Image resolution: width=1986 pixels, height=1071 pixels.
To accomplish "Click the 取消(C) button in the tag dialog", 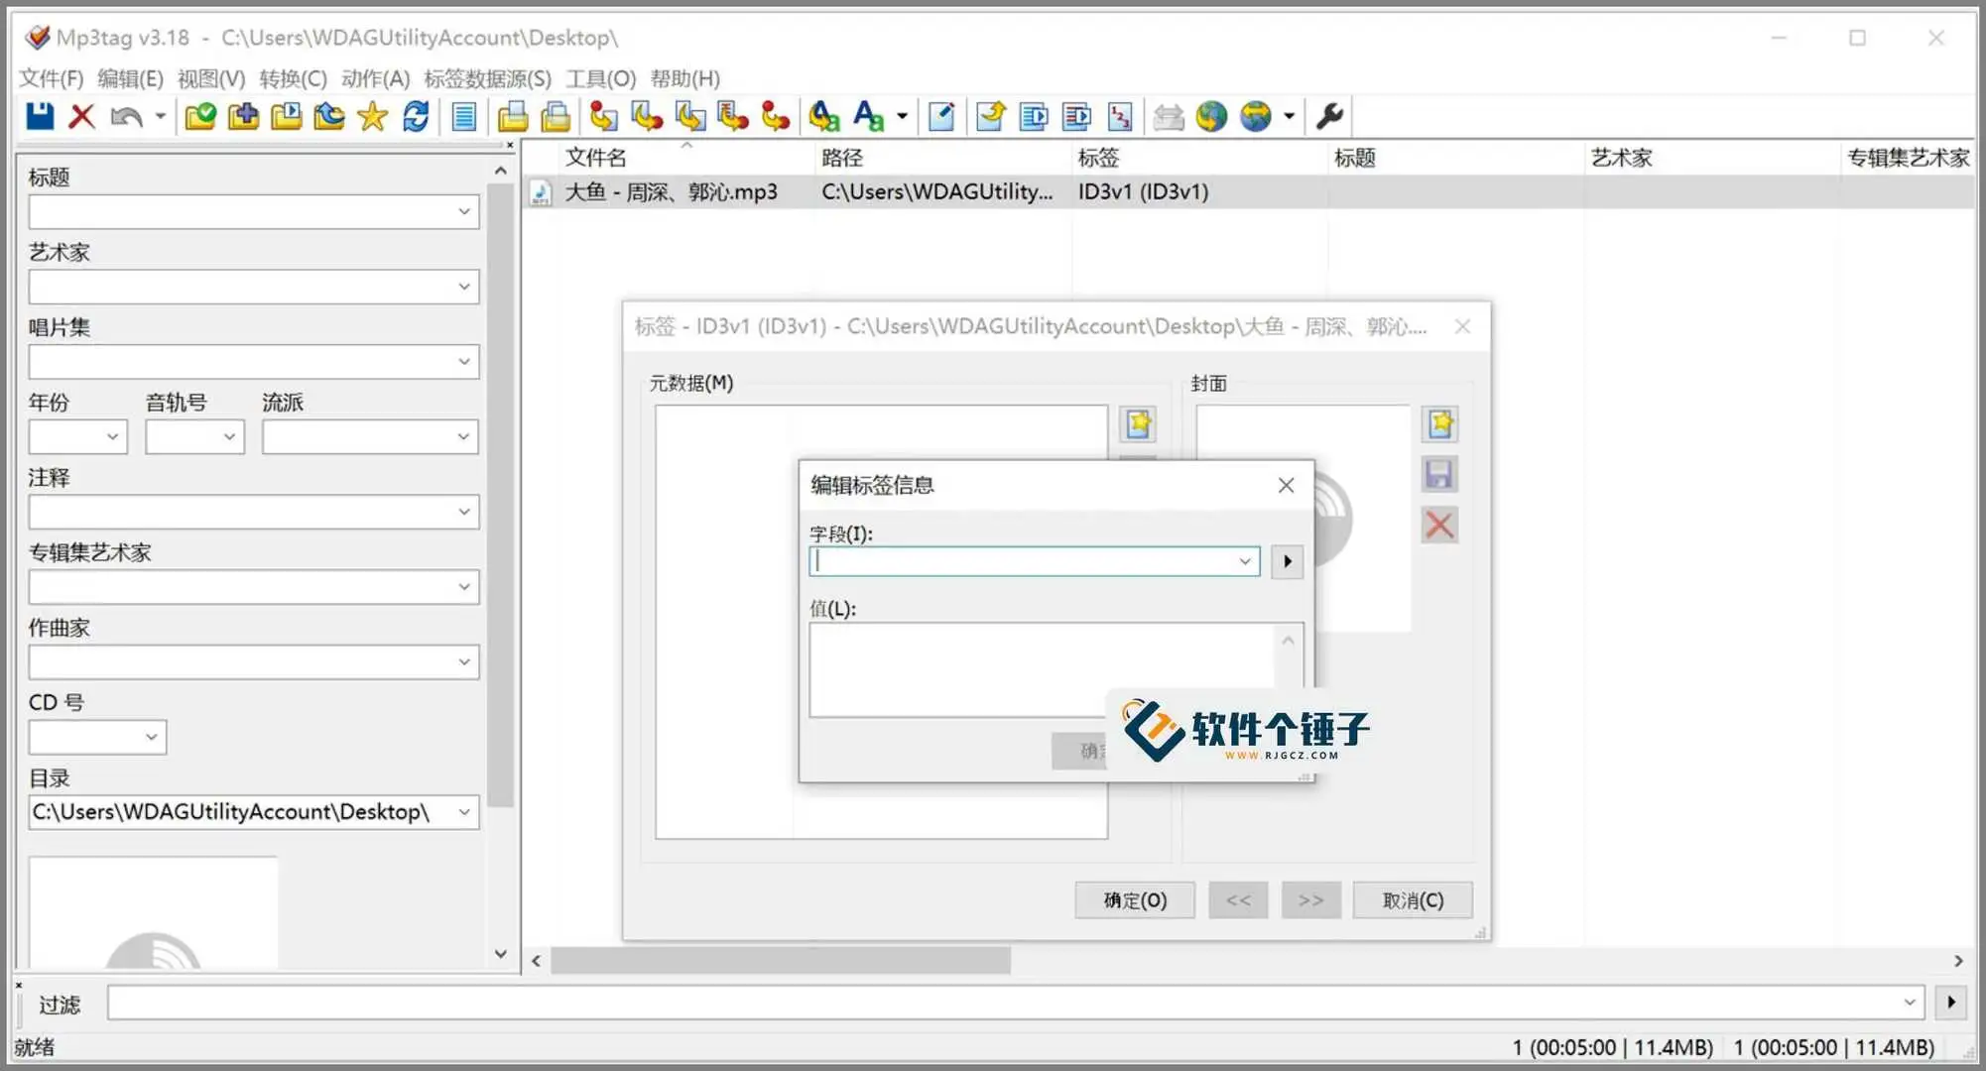I will pyautogui.click(x=1413, y=899).
